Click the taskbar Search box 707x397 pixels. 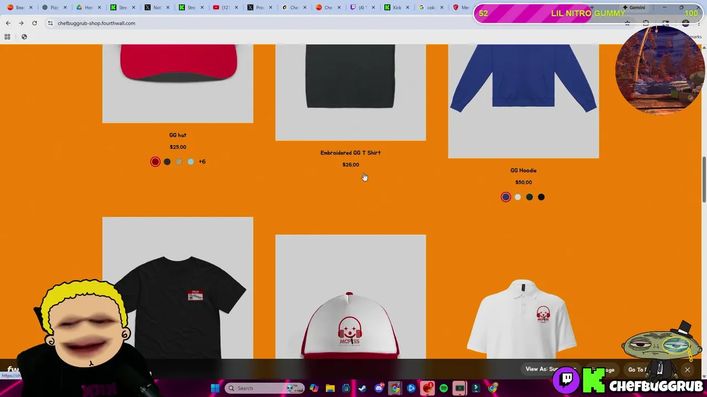pyautogui.click(x=266, y=388)
